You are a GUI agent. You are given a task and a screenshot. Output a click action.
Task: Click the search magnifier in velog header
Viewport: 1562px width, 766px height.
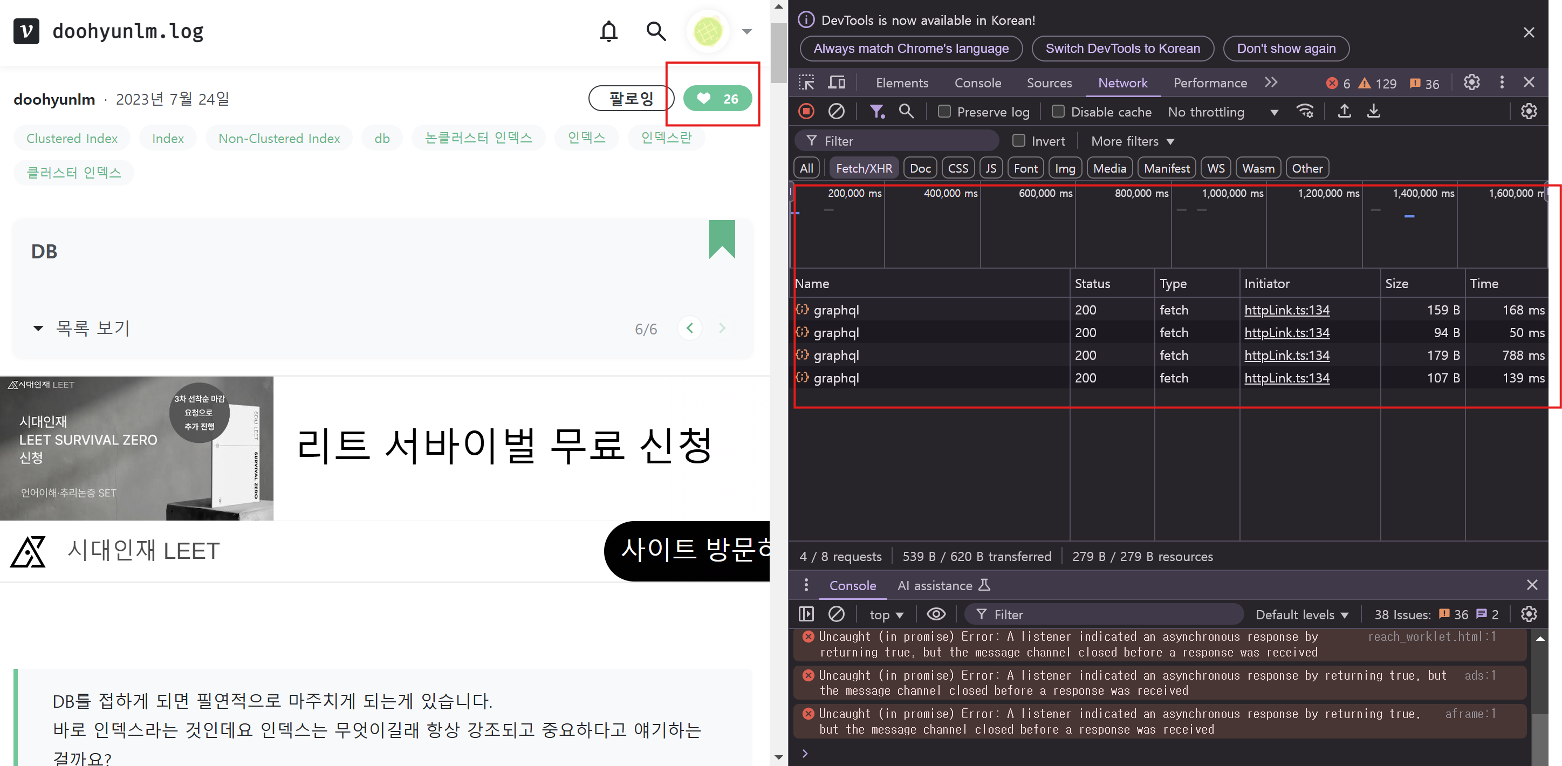click(x=655, y=31)
